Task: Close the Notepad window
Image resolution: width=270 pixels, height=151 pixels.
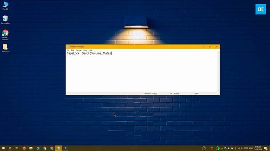Action: coord(216,47)
